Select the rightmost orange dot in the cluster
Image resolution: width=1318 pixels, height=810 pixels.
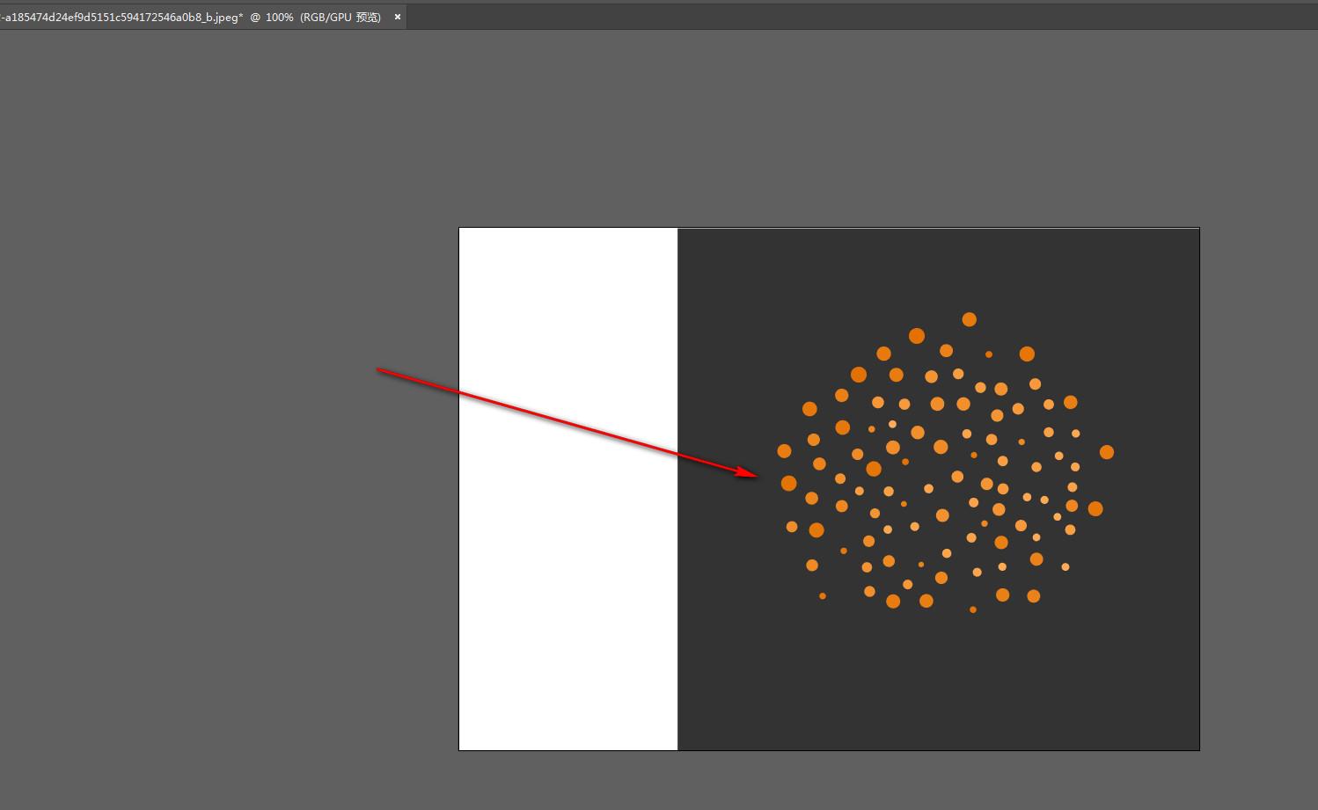pos(1107,452)
